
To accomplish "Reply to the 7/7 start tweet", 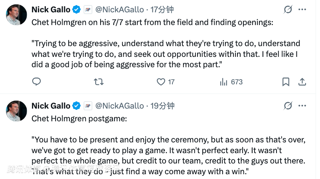I will click(x=36, y=82).
